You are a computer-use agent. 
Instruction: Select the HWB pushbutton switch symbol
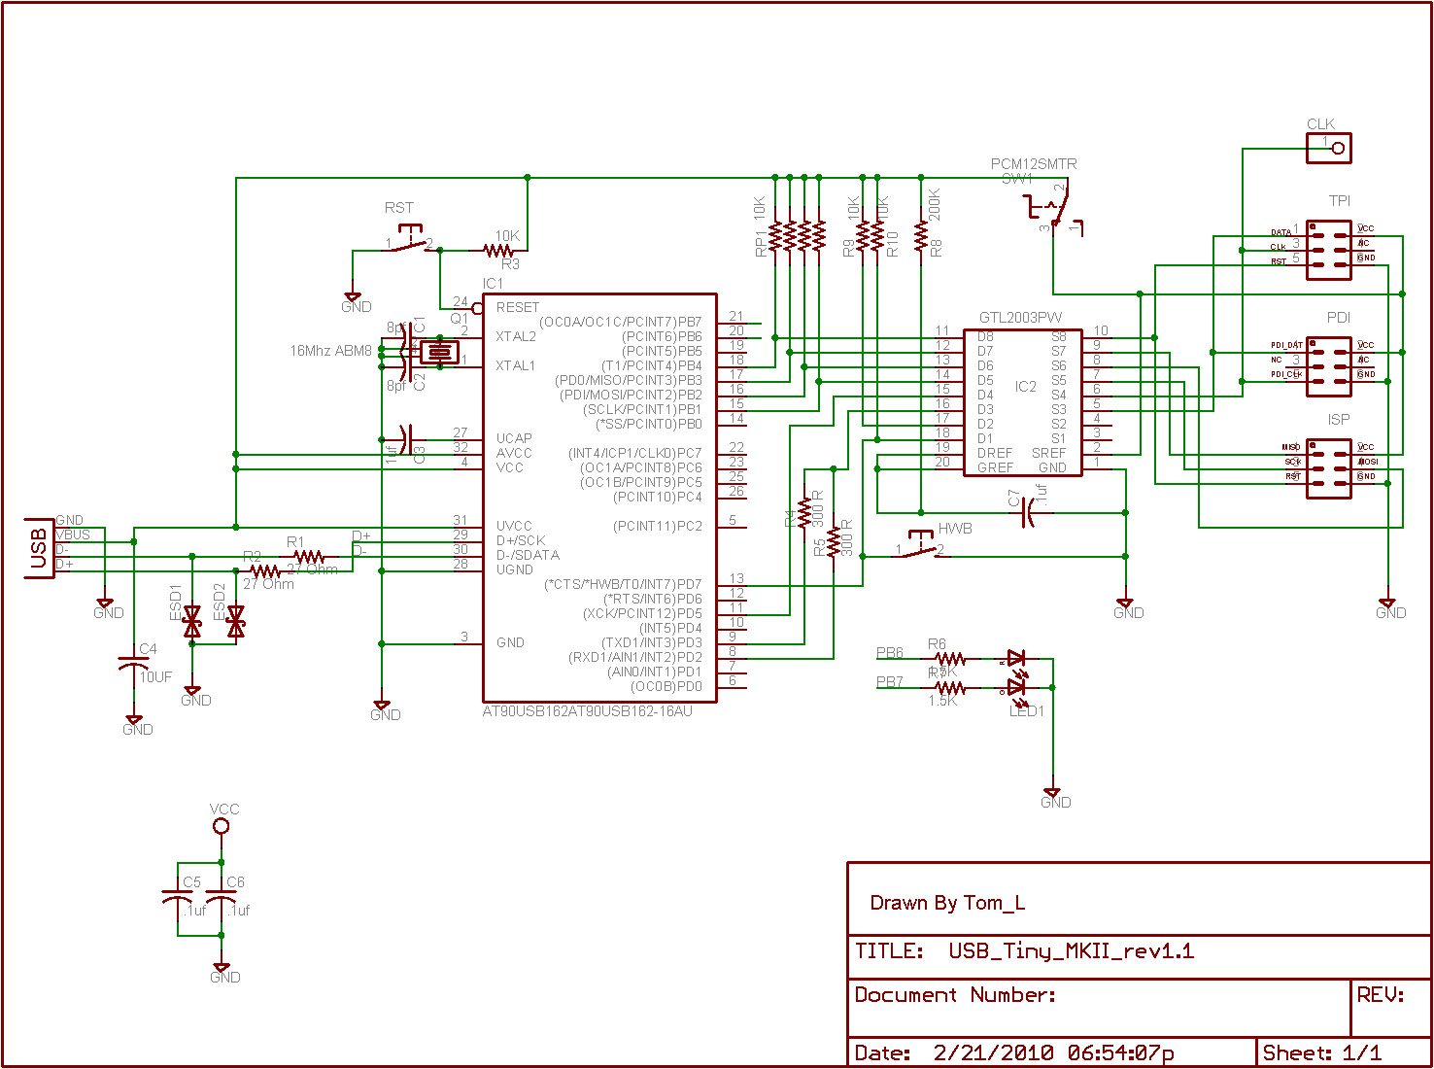919,547
